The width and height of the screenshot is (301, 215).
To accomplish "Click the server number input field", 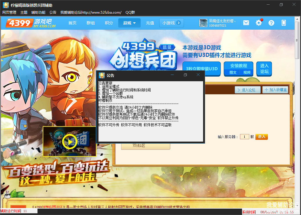I will (x=244, y=137).
